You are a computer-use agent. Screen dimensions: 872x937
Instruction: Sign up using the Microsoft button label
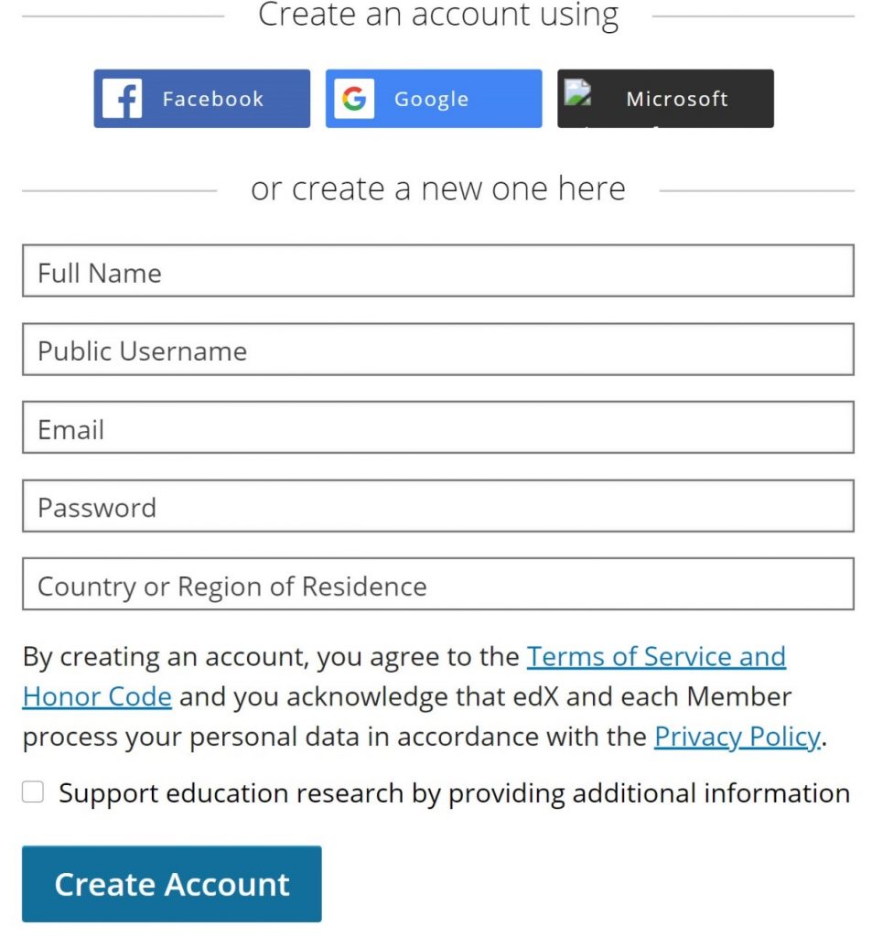677,99
